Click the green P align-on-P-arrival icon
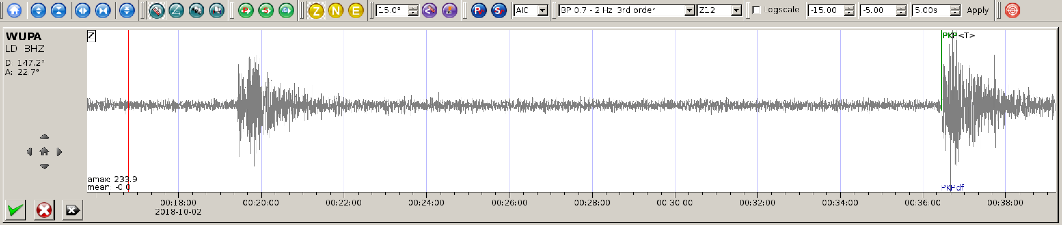The width and height of the screenshot is (1062, 225). click(246, 10)
